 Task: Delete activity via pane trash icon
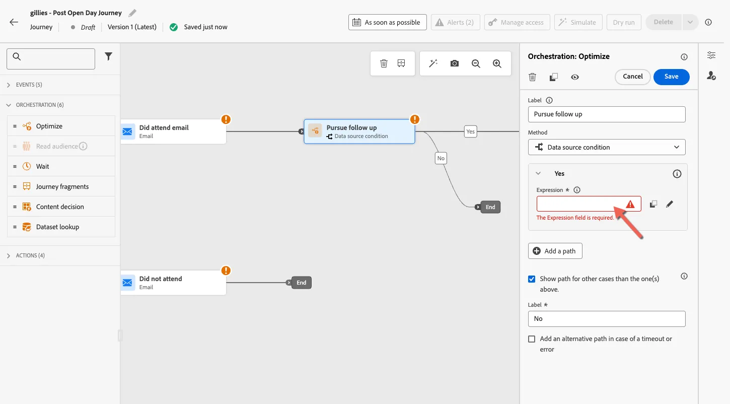pos(532,77)
